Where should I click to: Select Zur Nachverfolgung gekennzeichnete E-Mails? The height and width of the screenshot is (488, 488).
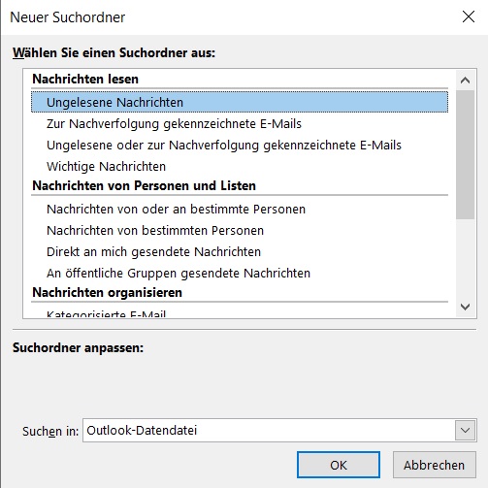tap(240, 124)
